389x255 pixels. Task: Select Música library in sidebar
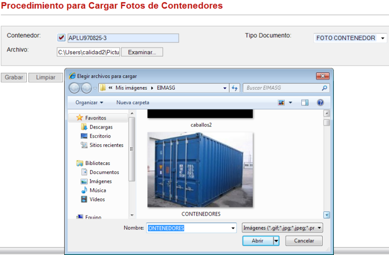point(97,190)
